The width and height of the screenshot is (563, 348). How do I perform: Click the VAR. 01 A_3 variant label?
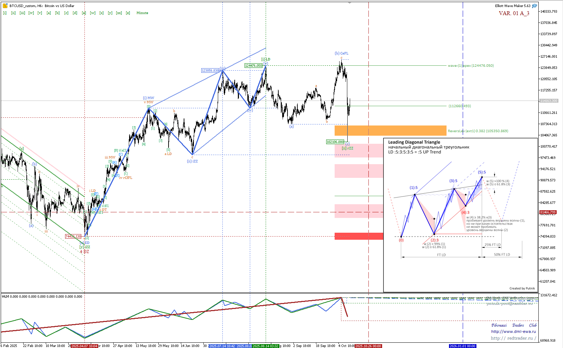click(514, 13)
